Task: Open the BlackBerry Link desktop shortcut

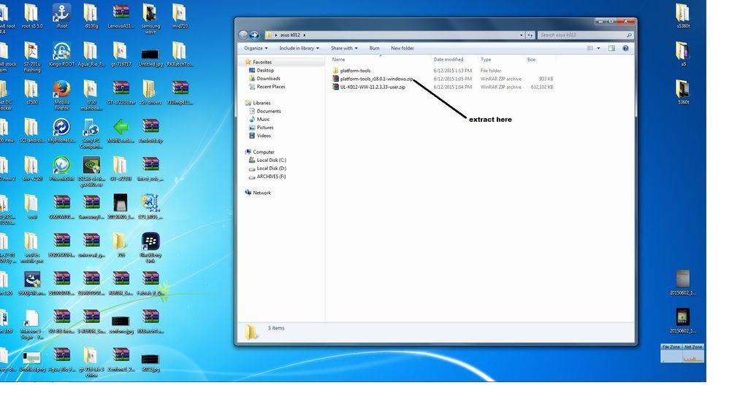Action: [x=150, y=245]
